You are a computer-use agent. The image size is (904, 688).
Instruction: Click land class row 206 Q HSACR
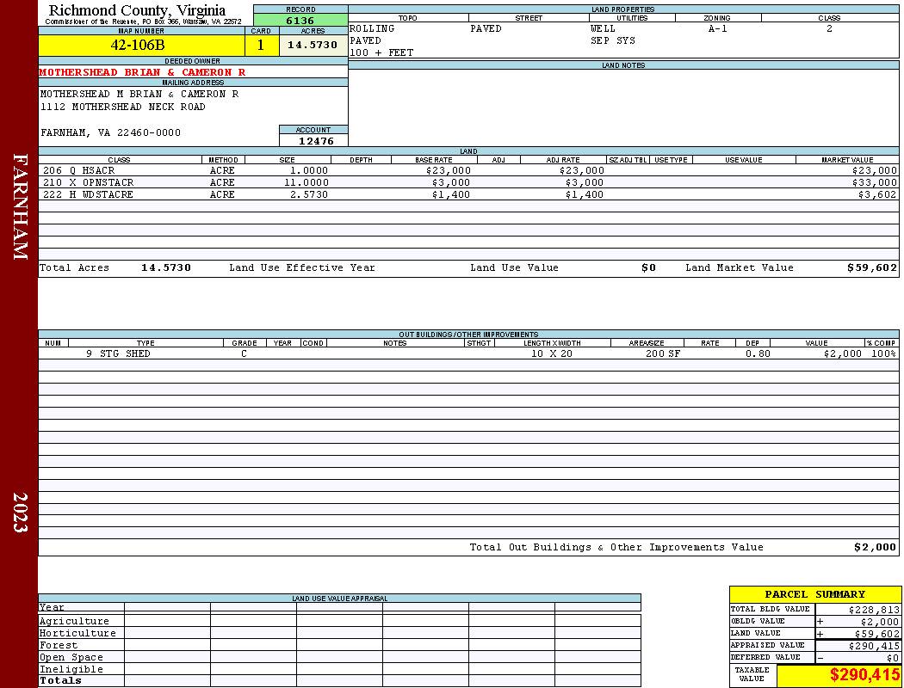[x=79, y=171]
